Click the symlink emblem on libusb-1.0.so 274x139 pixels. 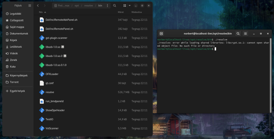point(63,47)
